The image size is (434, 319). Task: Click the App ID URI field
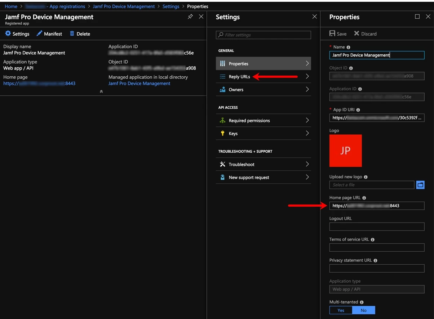coord(377,118)
